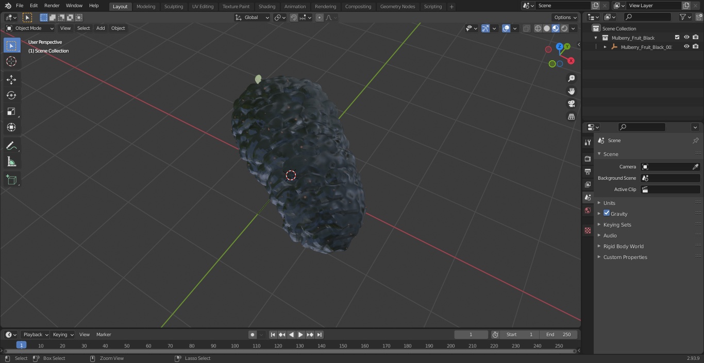Select the Annotate tool
The image size is (704, 363).
[x=11, y=146]
